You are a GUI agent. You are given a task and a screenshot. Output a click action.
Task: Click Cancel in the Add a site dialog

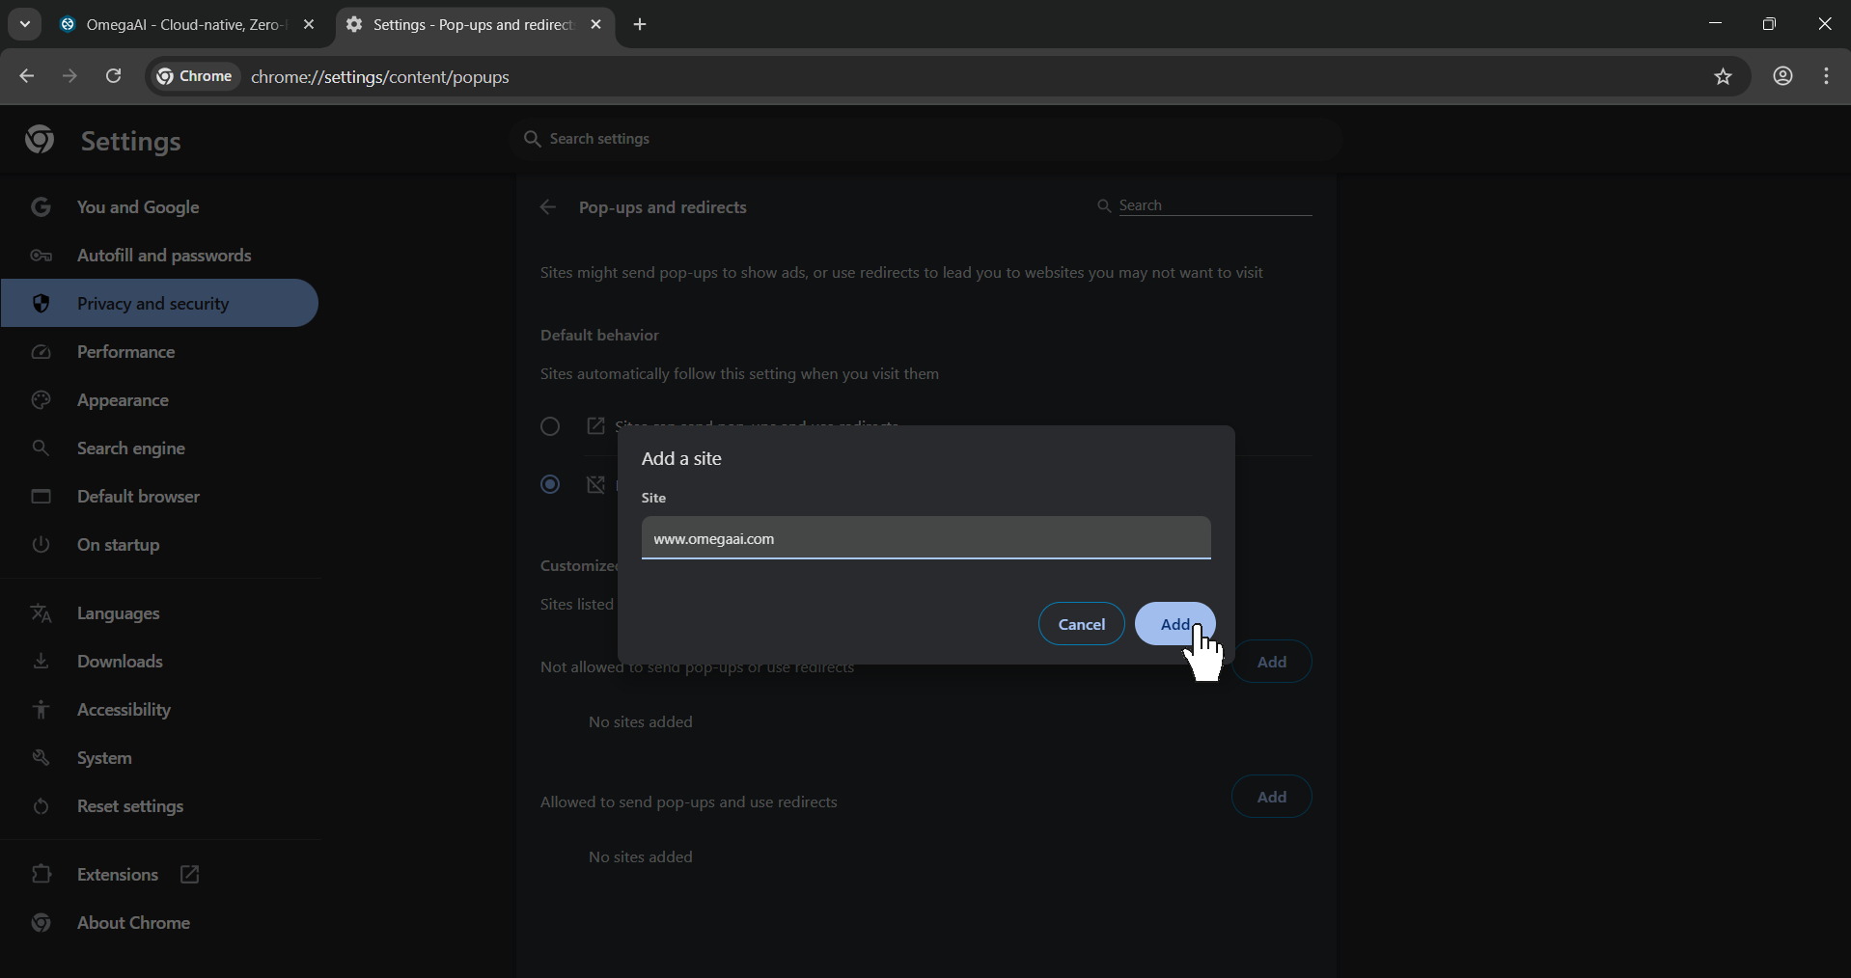pyautogui.click(x=1080, y=623)
